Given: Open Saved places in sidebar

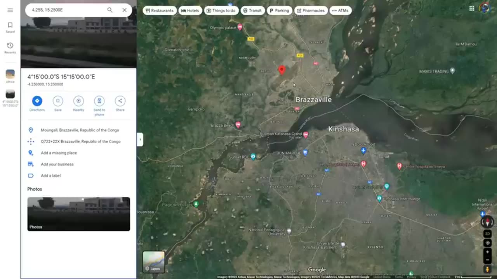Looking at the screenshot, I should 10,28.
